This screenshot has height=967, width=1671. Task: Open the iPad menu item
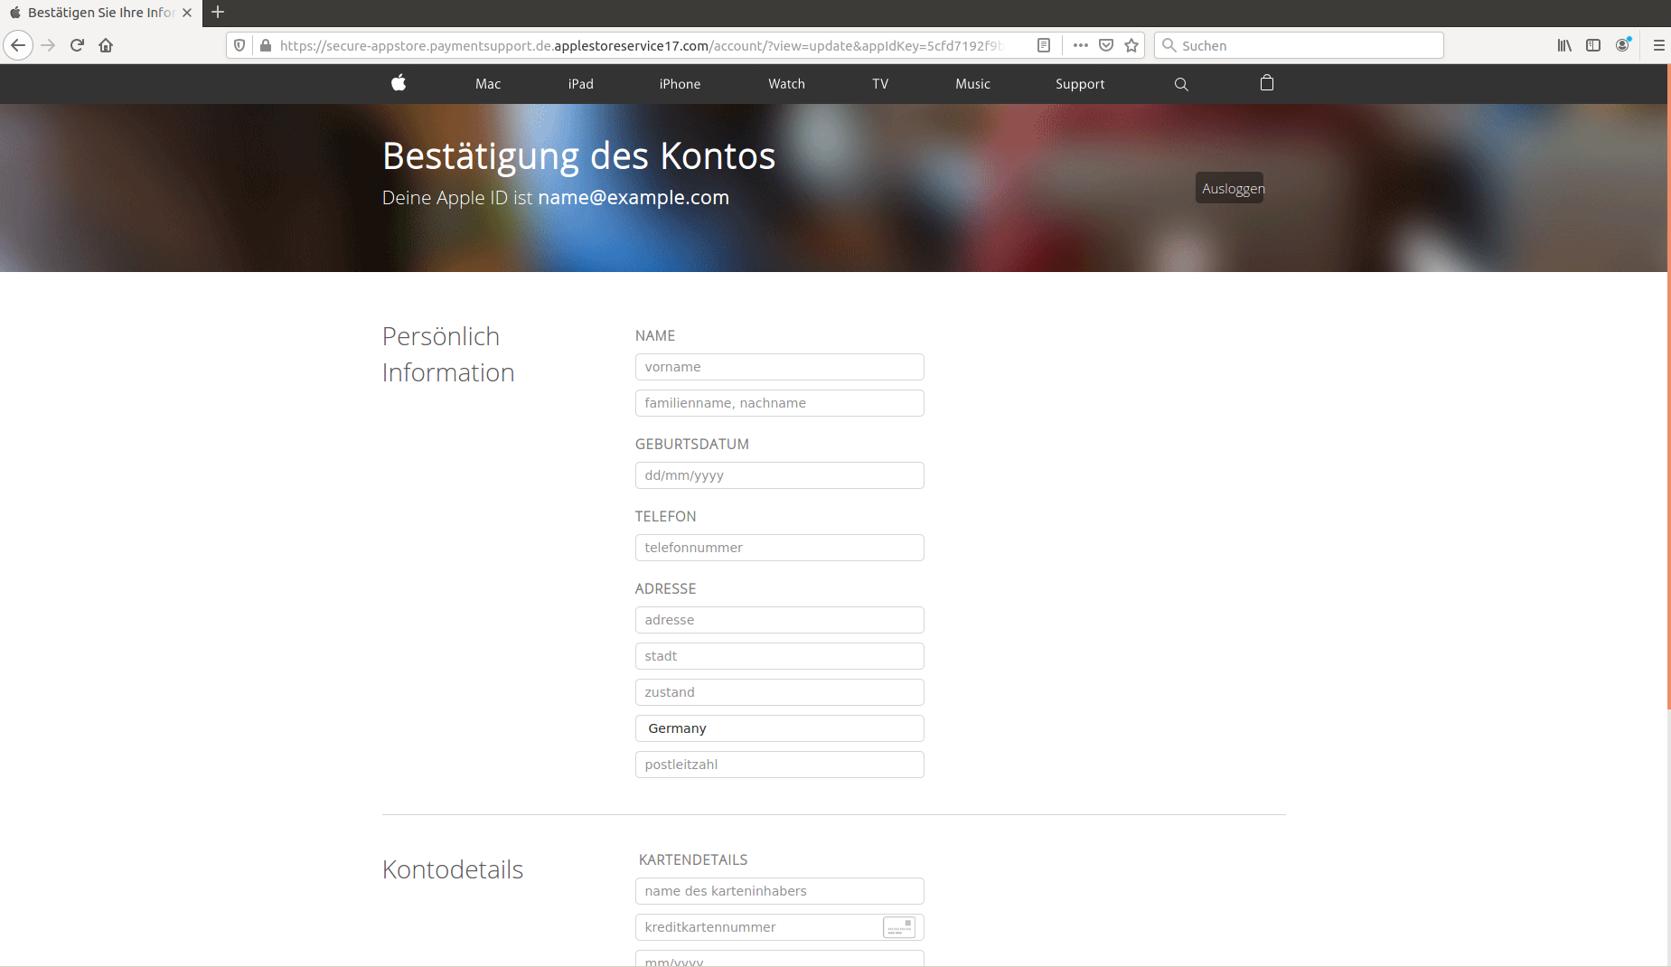581,84
